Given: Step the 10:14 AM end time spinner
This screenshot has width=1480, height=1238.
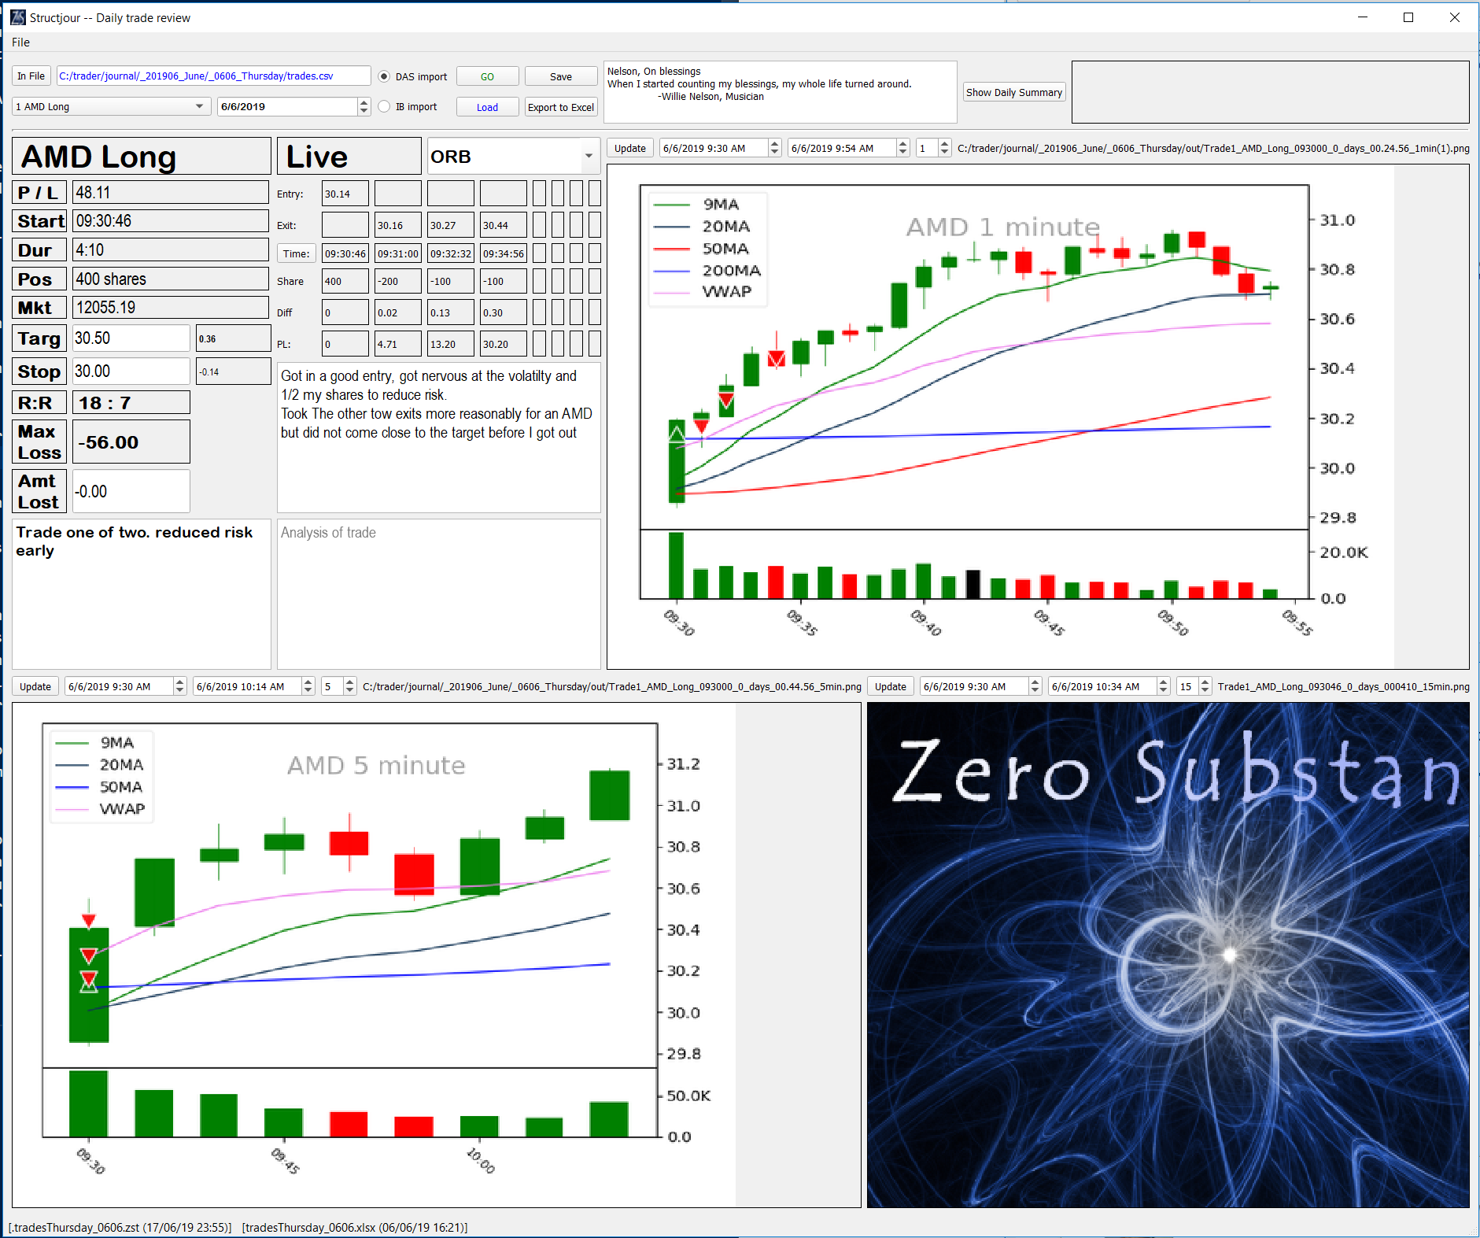Looking at the screenshot, I should click(308, 686).
